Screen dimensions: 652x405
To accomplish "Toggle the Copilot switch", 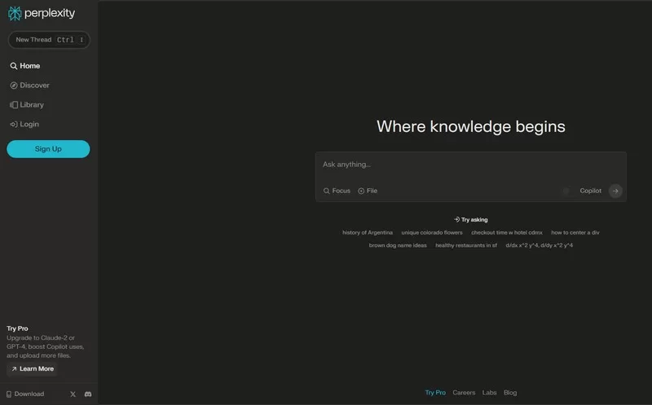I will click(x=568, y=191).
